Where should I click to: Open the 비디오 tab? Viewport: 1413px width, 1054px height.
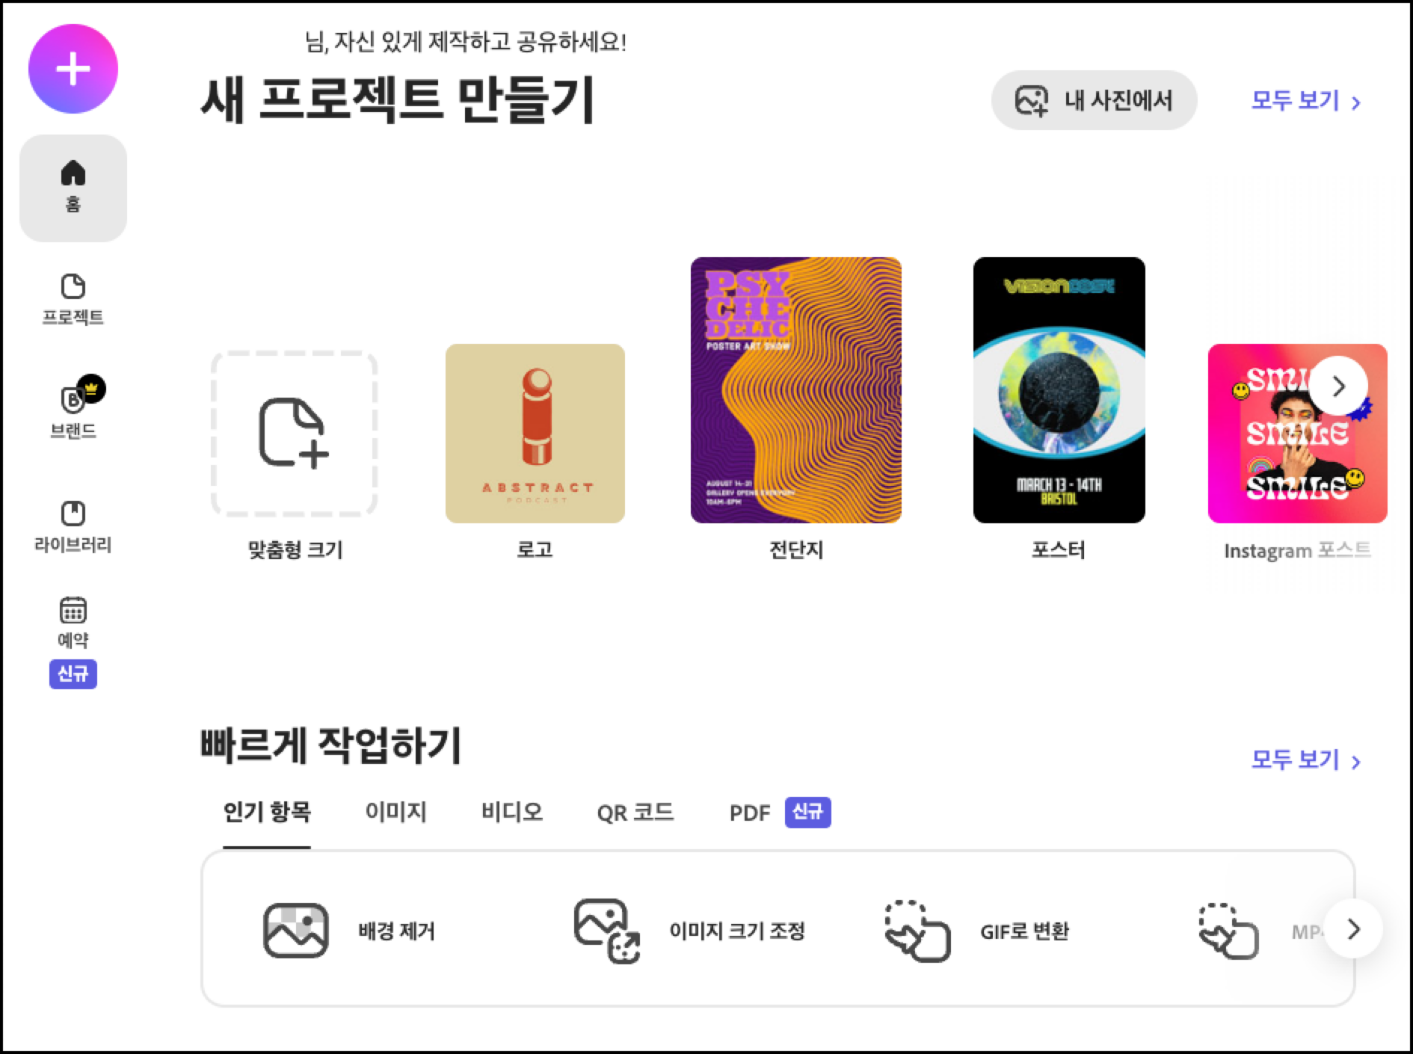[x=513, y=813]
